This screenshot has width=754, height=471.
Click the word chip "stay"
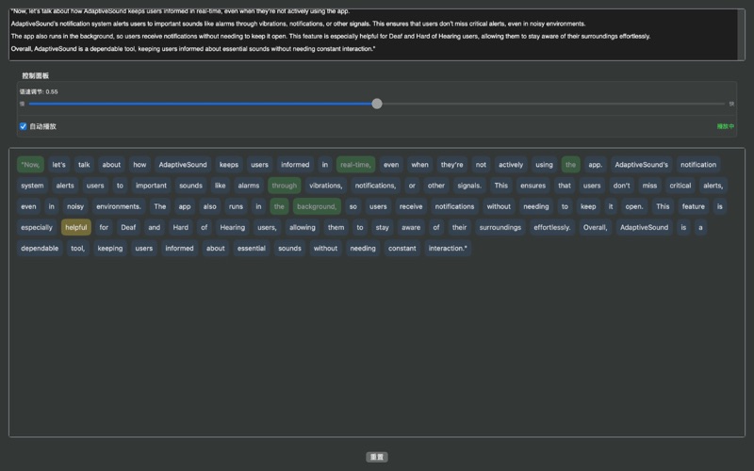[383, 227]
